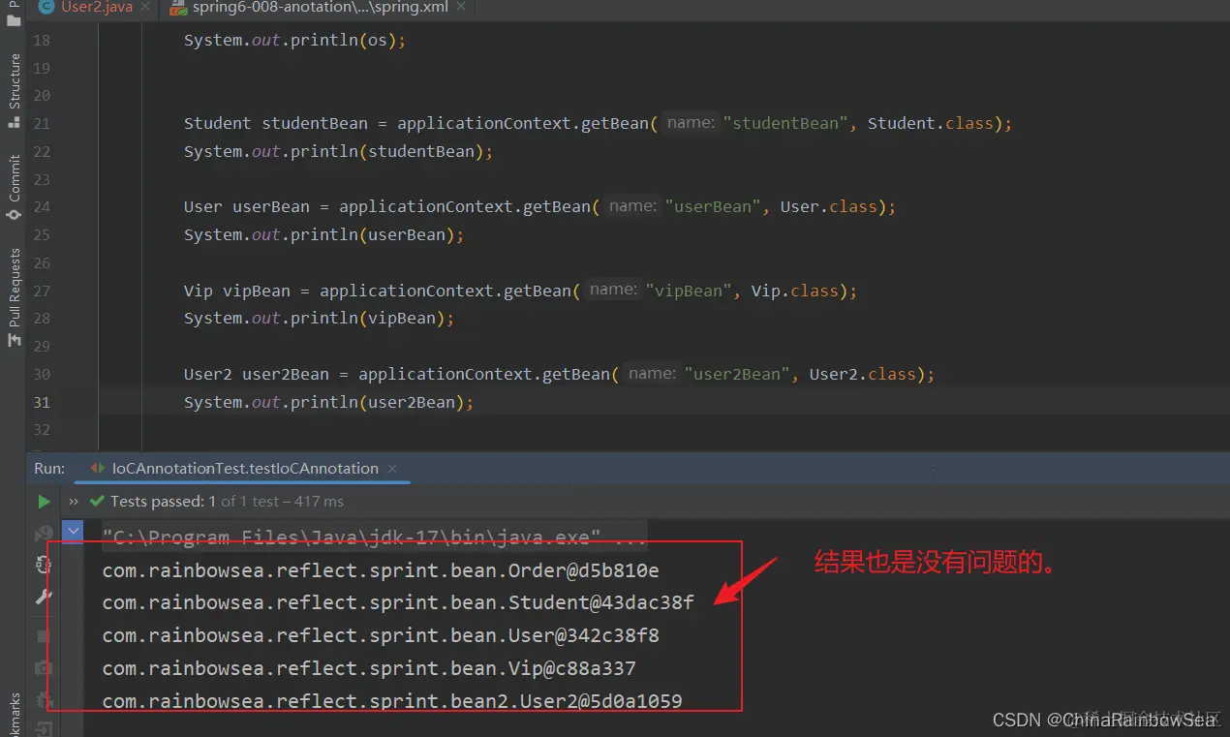Click the "studentBean" string literal

pos(785,124)
